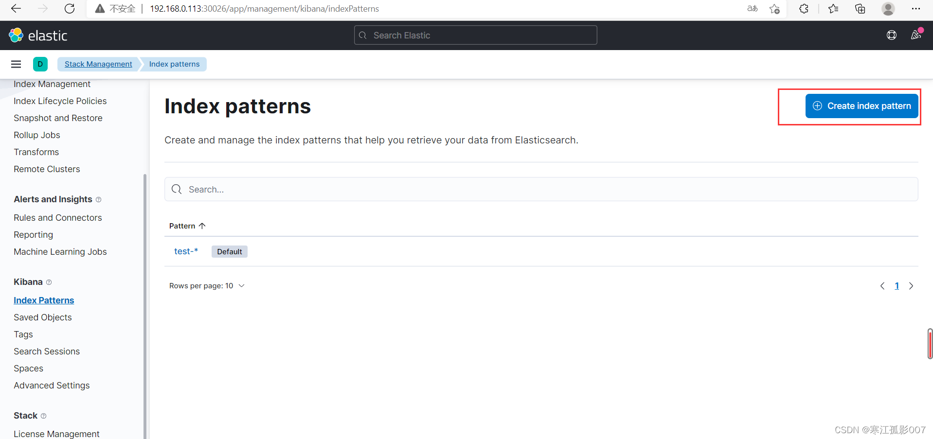
Task: Click the browser address bar URL
Action: pyautogui.click(x=264, y=9)
